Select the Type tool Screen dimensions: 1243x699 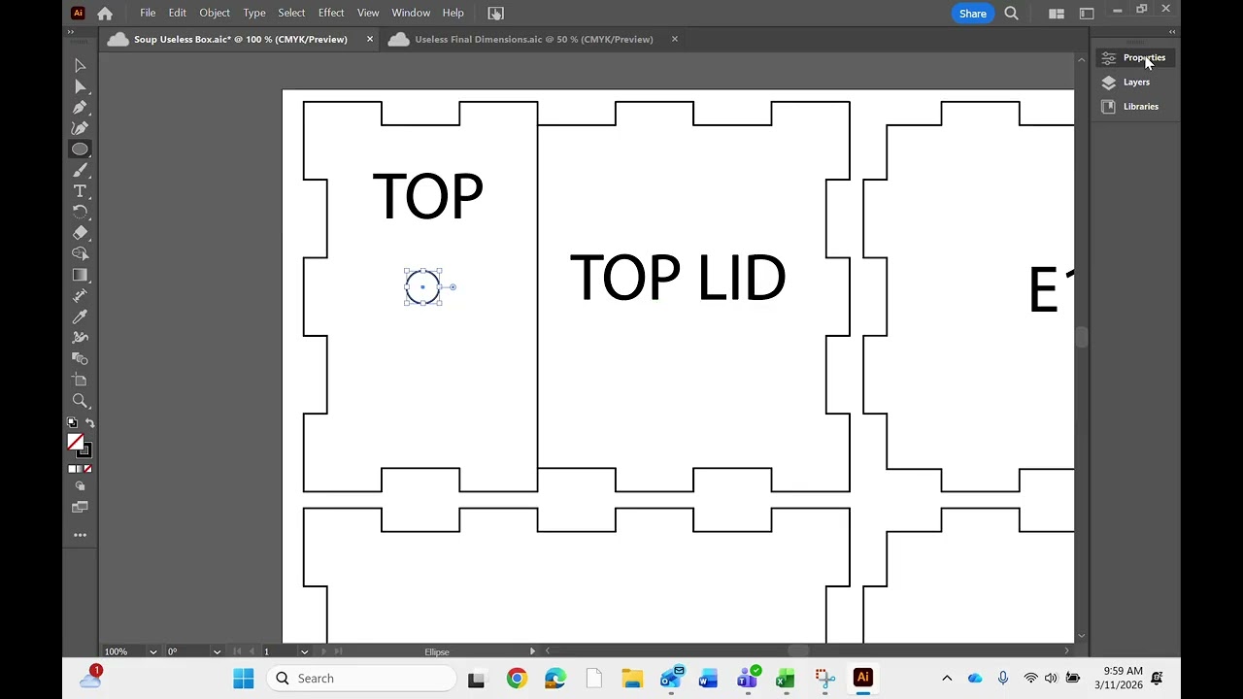(80, 191)
